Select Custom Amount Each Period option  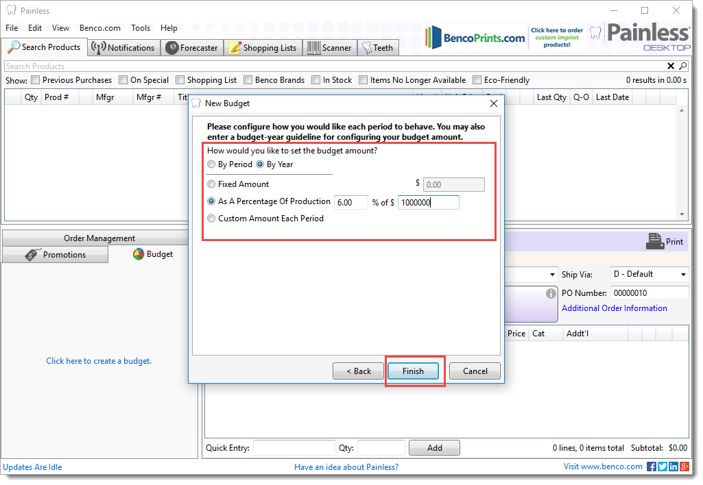click(211, 219)
